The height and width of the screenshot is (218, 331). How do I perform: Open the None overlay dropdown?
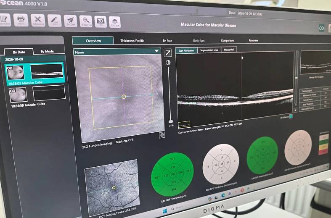pos(117,52)
